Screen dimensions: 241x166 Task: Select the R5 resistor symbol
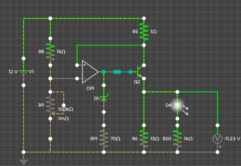coord(144,32)
